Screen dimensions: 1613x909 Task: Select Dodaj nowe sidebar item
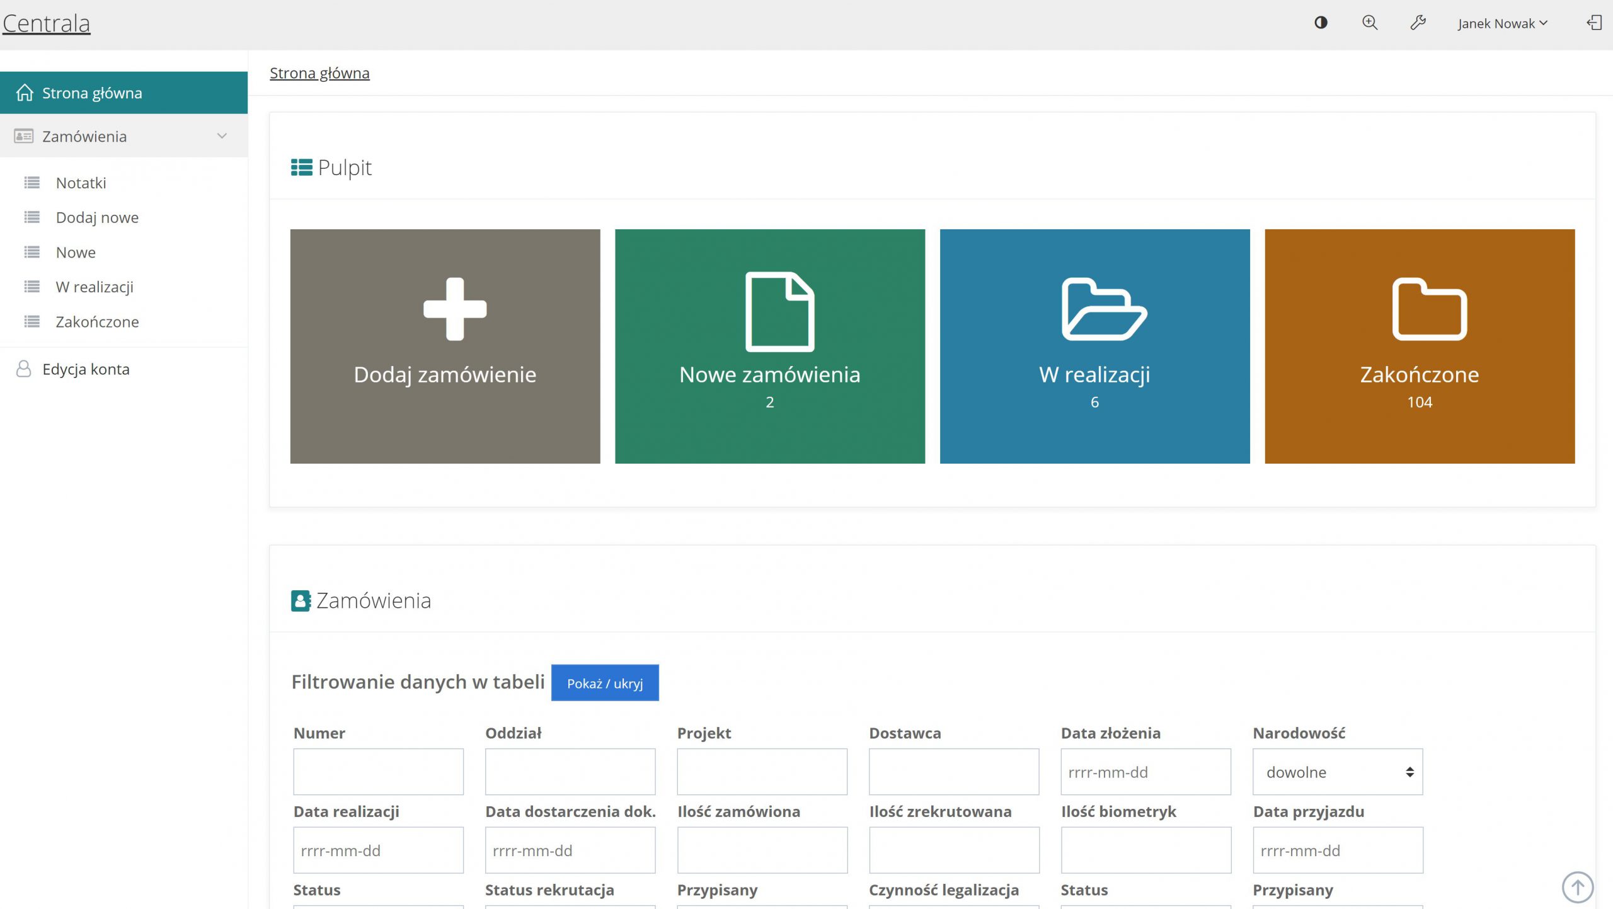click(97, 217)
